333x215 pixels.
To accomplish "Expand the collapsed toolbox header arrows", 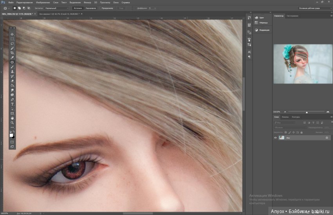I will pyautogui.click(x=11, y=28).
